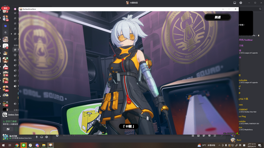Open the sticker picker in the chat bar
Image resolution: width=264 pixels, height=148 pixels.
pyautogui.click(x=204, y=135)
